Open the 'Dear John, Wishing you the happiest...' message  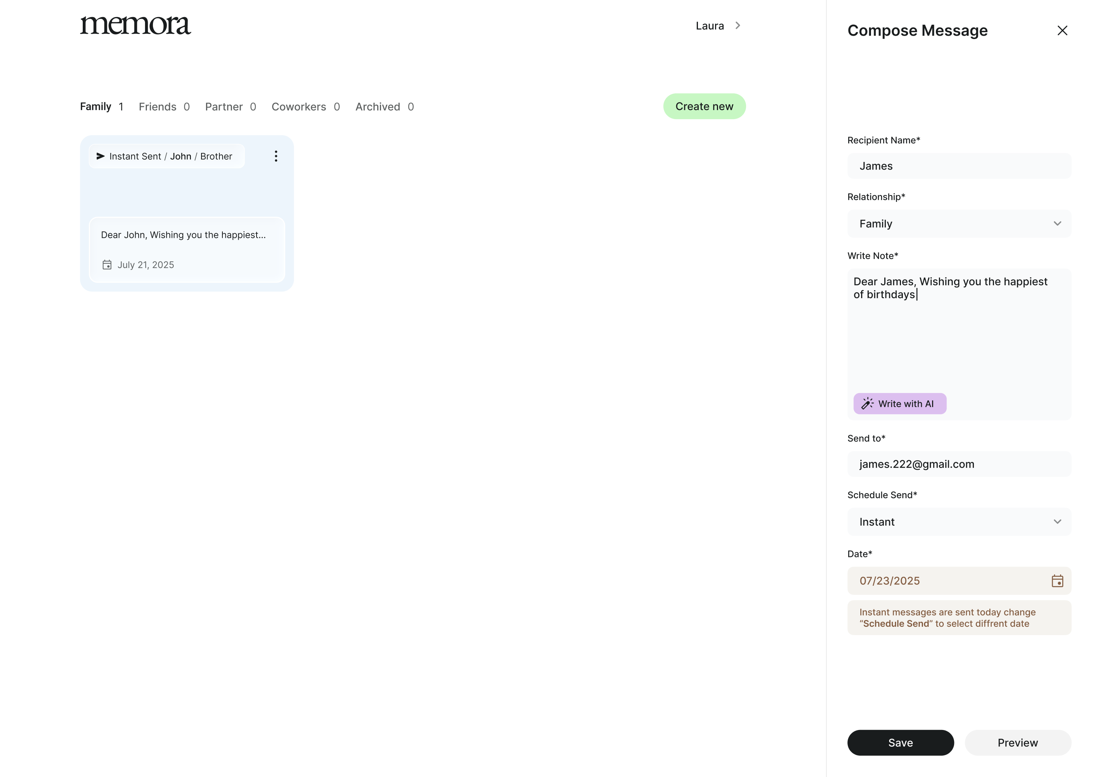point(187,250)
